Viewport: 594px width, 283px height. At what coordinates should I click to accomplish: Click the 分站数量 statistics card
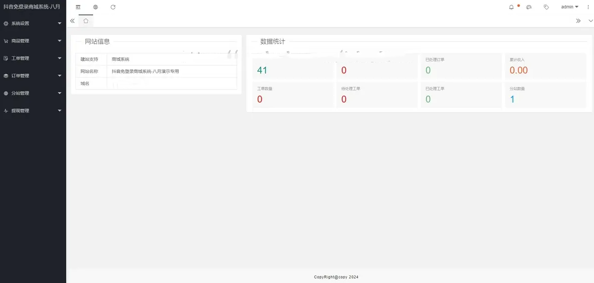tap(545, 95)
